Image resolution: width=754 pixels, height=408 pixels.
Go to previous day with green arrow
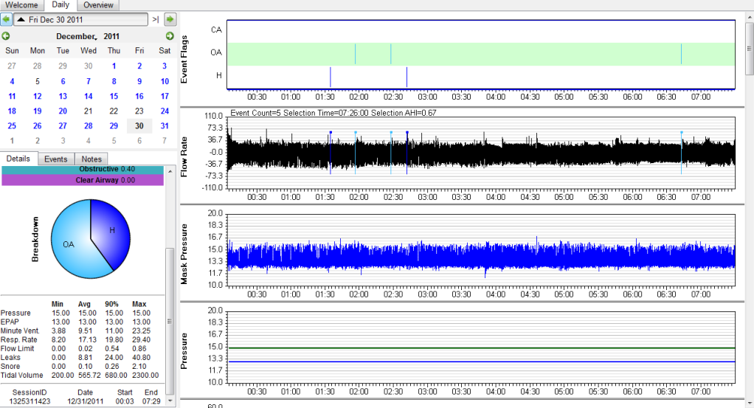coord(7,19)
